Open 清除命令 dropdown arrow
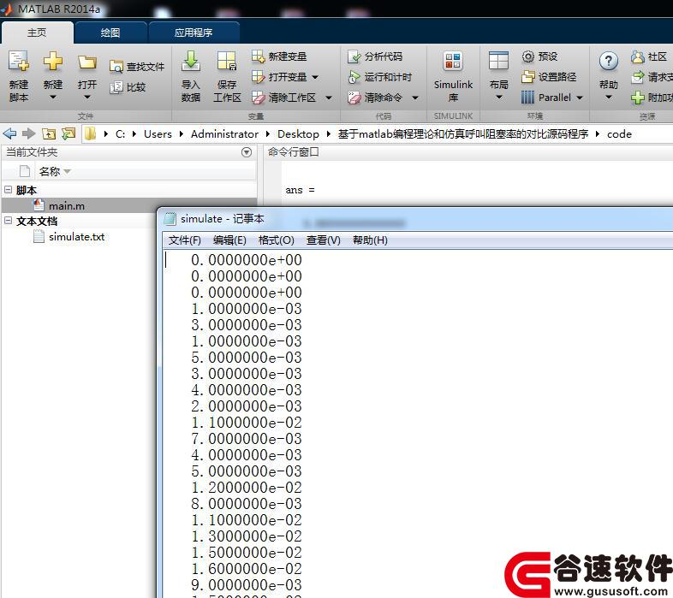673x598 pixels. tap(415, 98)
